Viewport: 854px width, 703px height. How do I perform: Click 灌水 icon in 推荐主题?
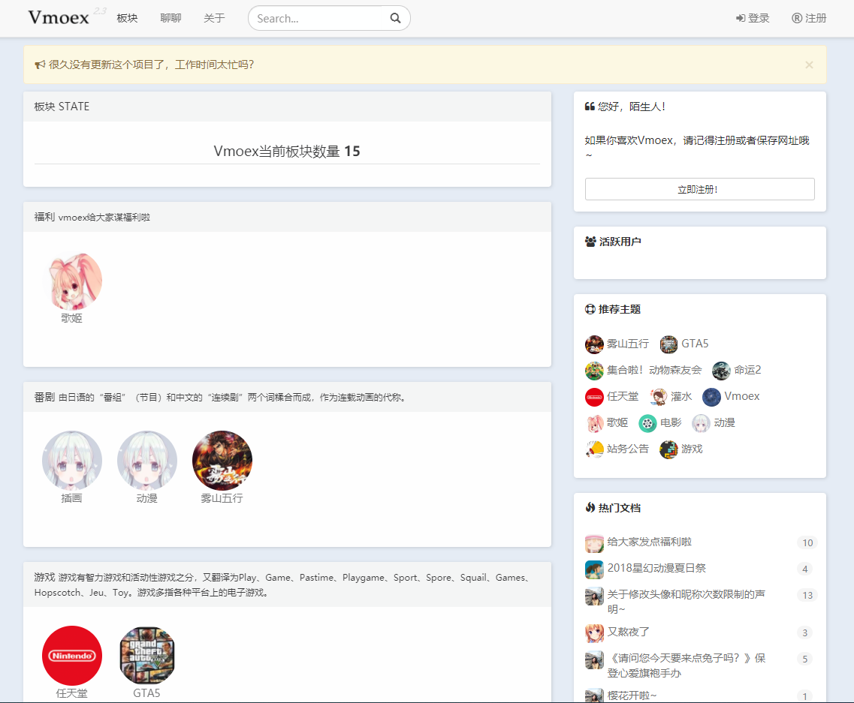click(x=659, y=397)
